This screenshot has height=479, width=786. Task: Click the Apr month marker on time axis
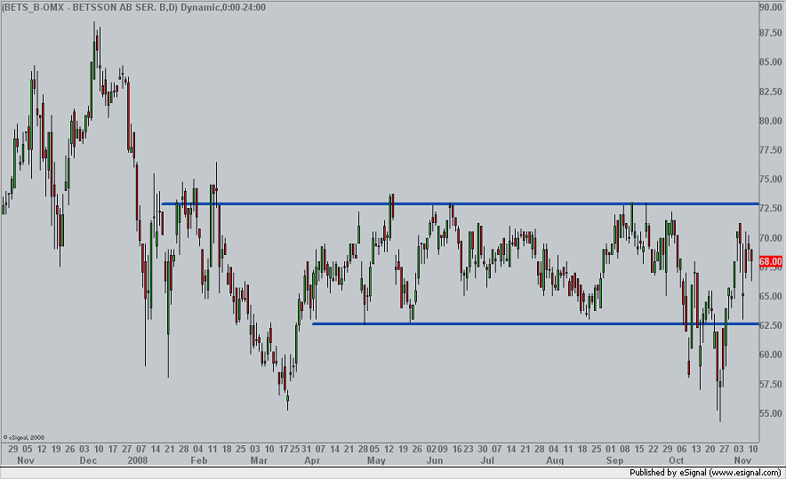point(312,460)
